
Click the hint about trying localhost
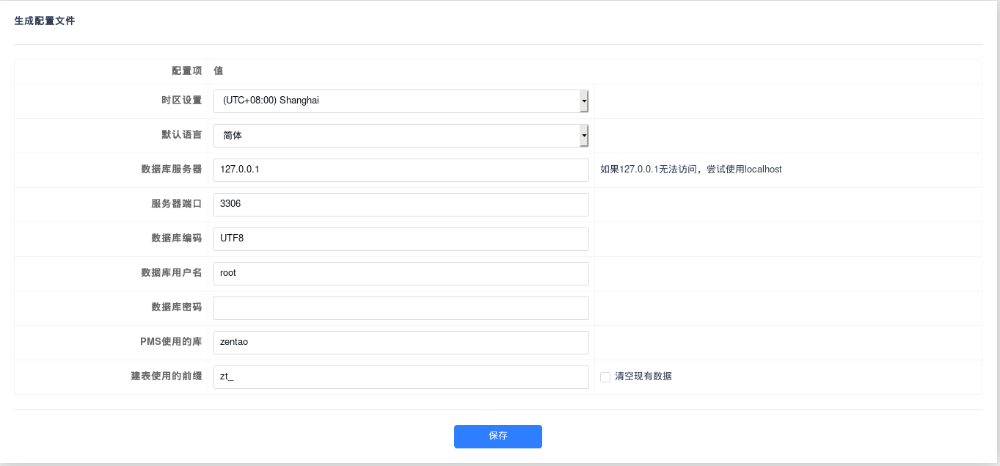tap(691, 170)
